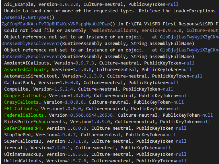Click the highlighted 'CrazyCallouts' name
This screenshot has height=164, width=219.
[x=21, y=102]
